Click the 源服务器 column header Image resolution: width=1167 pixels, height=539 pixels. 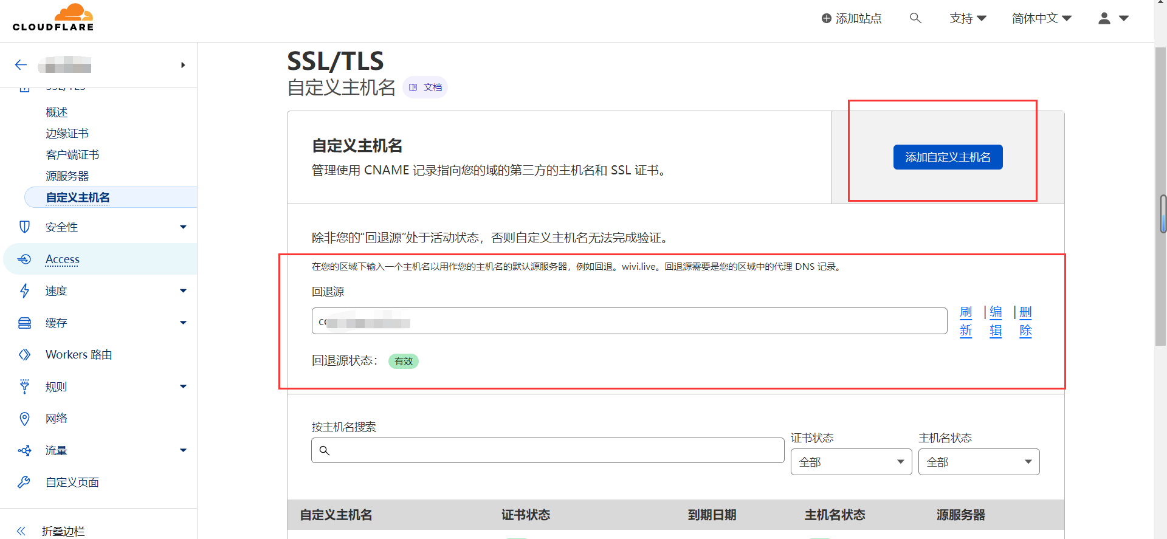(960, 515)
